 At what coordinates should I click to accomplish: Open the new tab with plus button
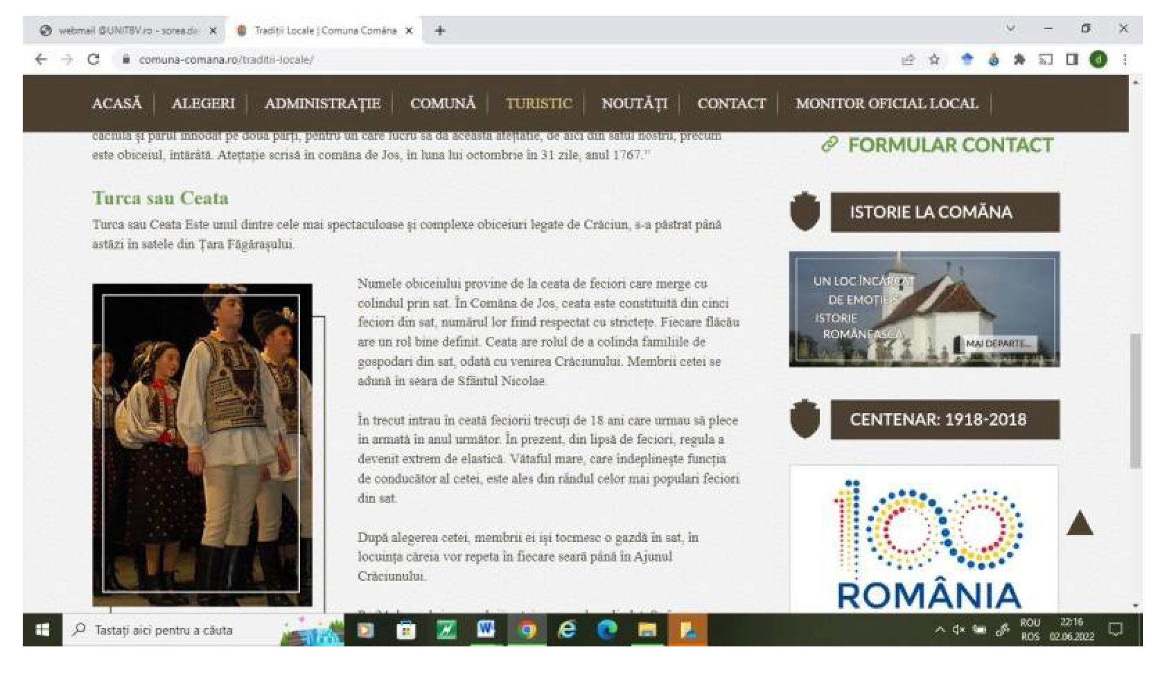[x=440, y=31]
